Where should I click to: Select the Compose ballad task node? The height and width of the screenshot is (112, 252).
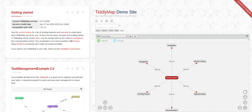tap(53, 106)
